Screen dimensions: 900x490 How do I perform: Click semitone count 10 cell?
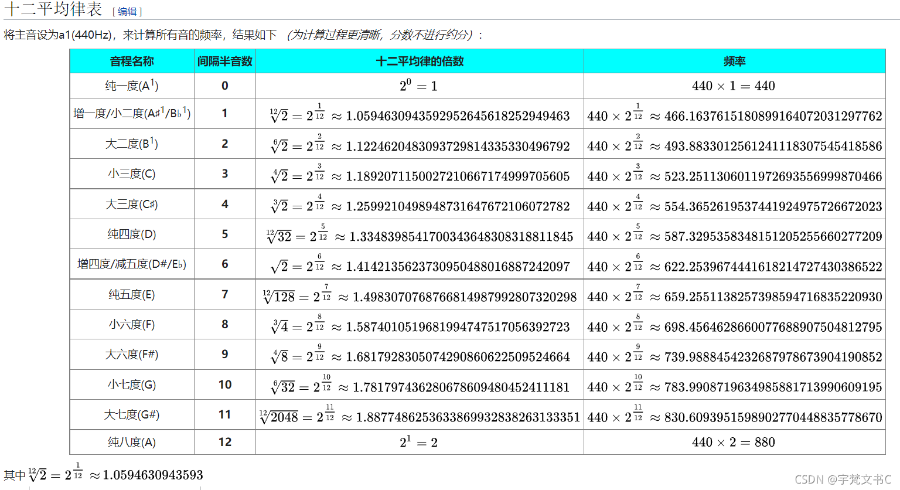[x=225, y=384]
